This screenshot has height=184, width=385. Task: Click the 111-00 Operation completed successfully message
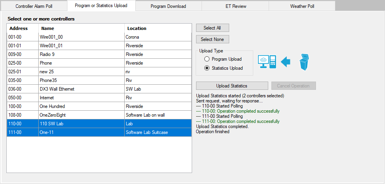(238, 121)
